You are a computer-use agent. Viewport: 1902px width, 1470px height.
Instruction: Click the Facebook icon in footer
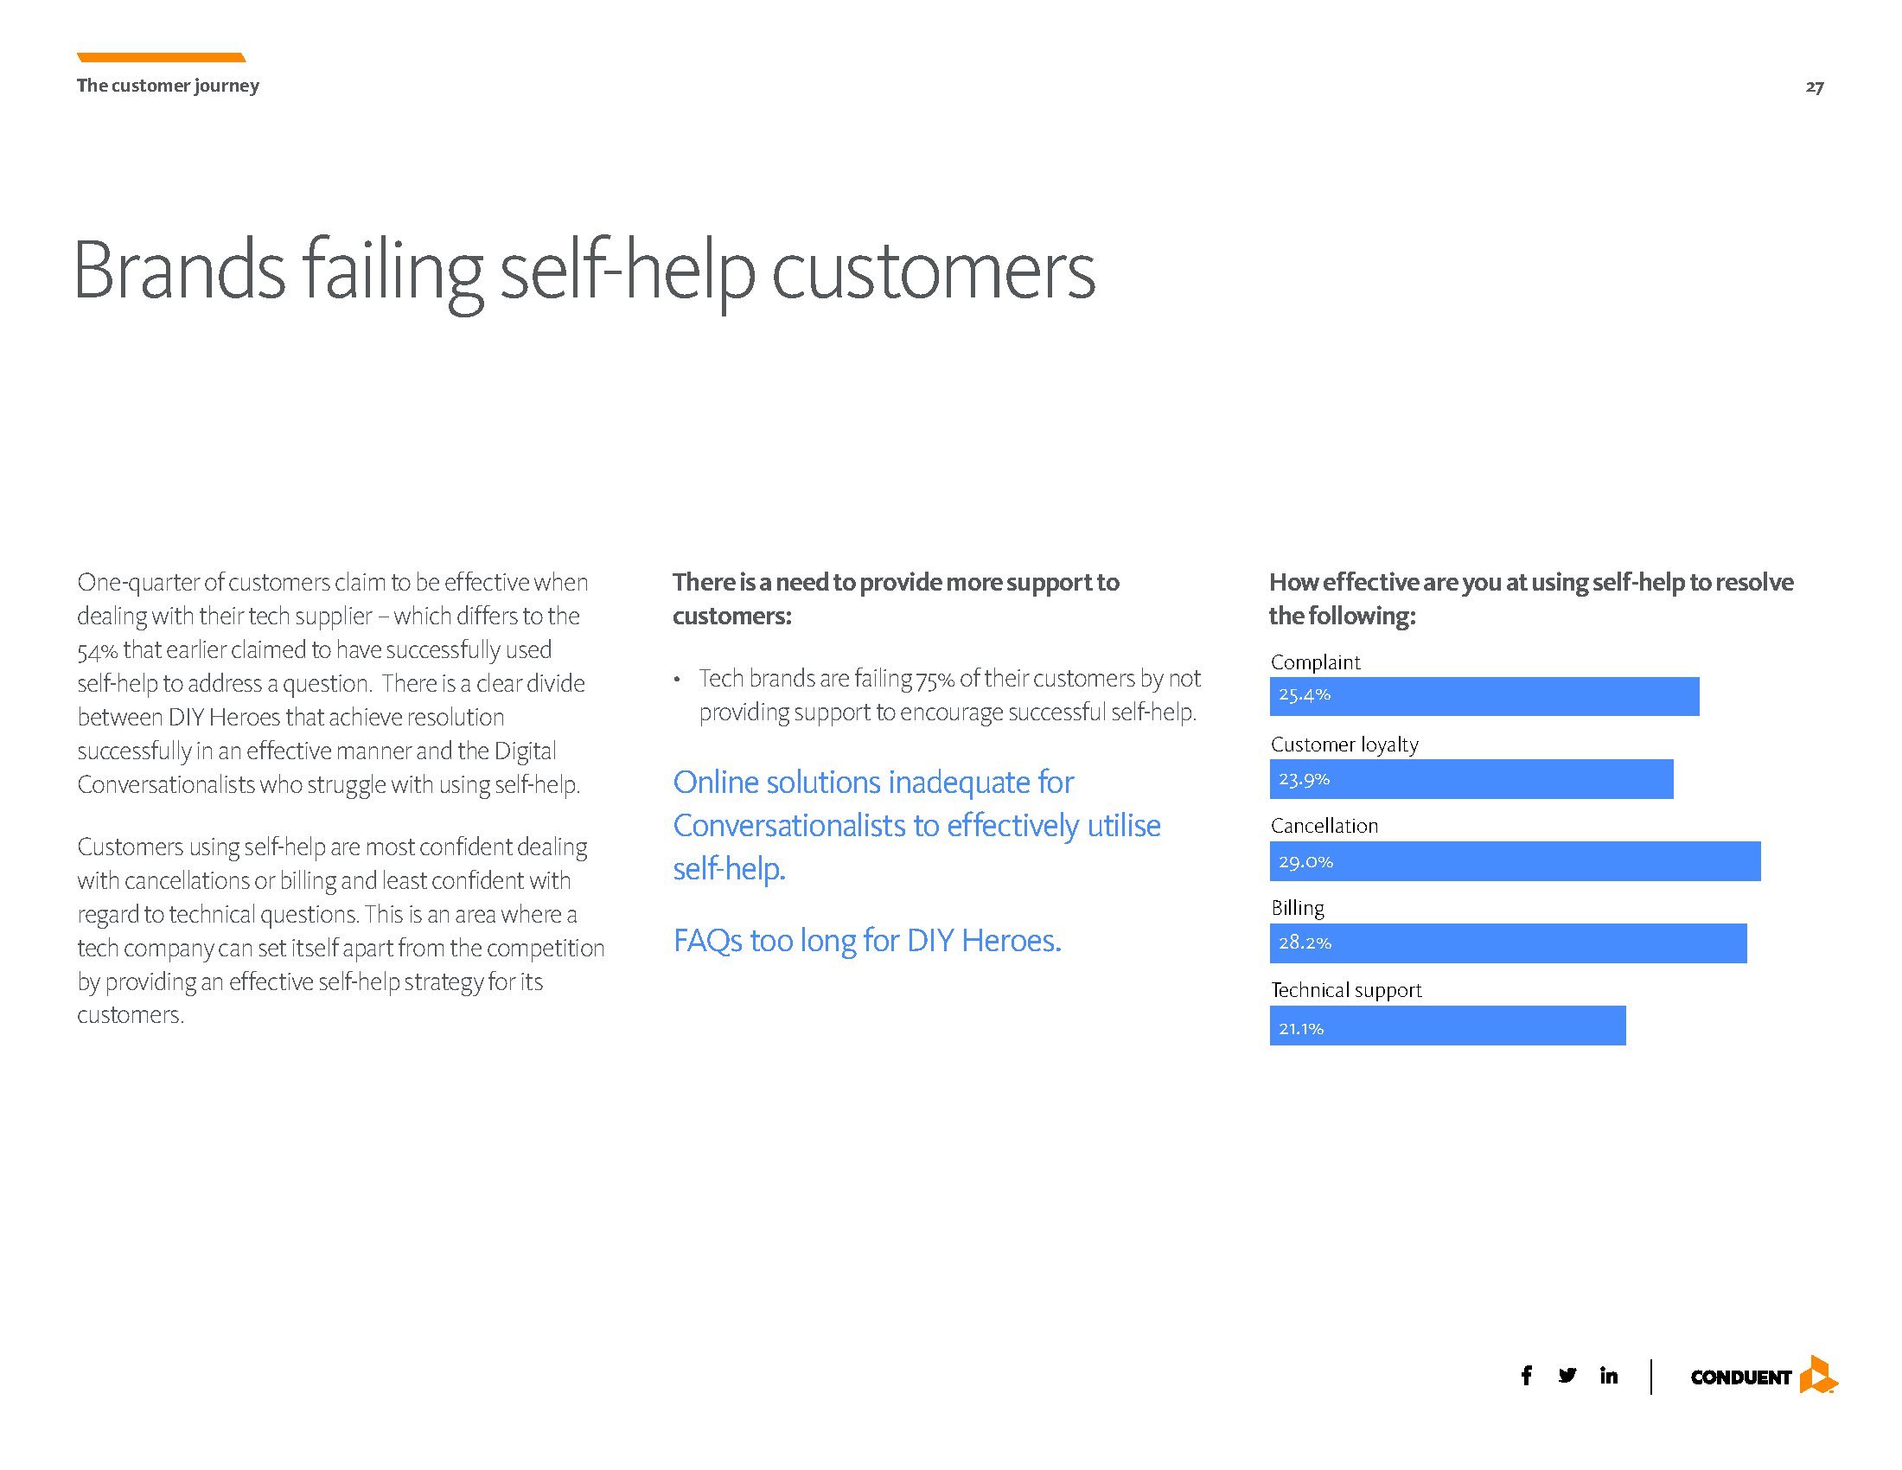coord(1526,1375)
